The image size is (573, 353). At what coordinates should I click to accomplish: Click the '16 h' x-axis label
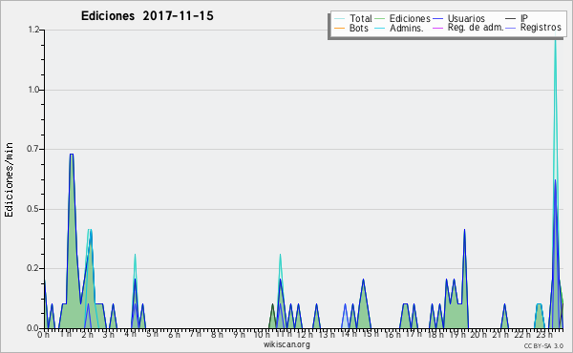[x=393, y=334]
